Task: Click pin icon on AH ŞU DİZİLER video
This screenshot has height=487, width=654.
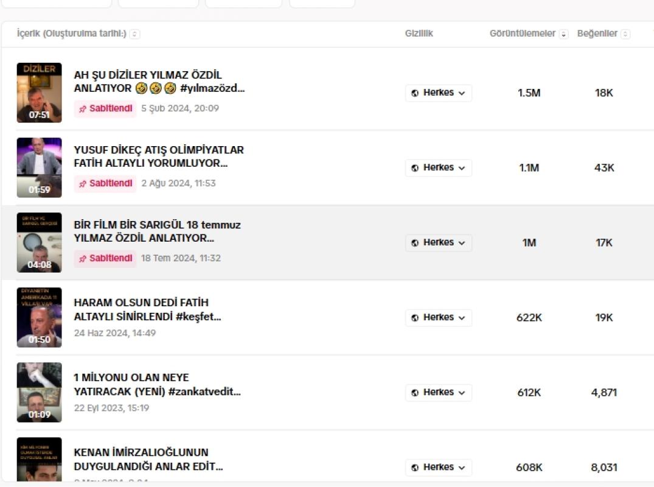Action: 83,109
